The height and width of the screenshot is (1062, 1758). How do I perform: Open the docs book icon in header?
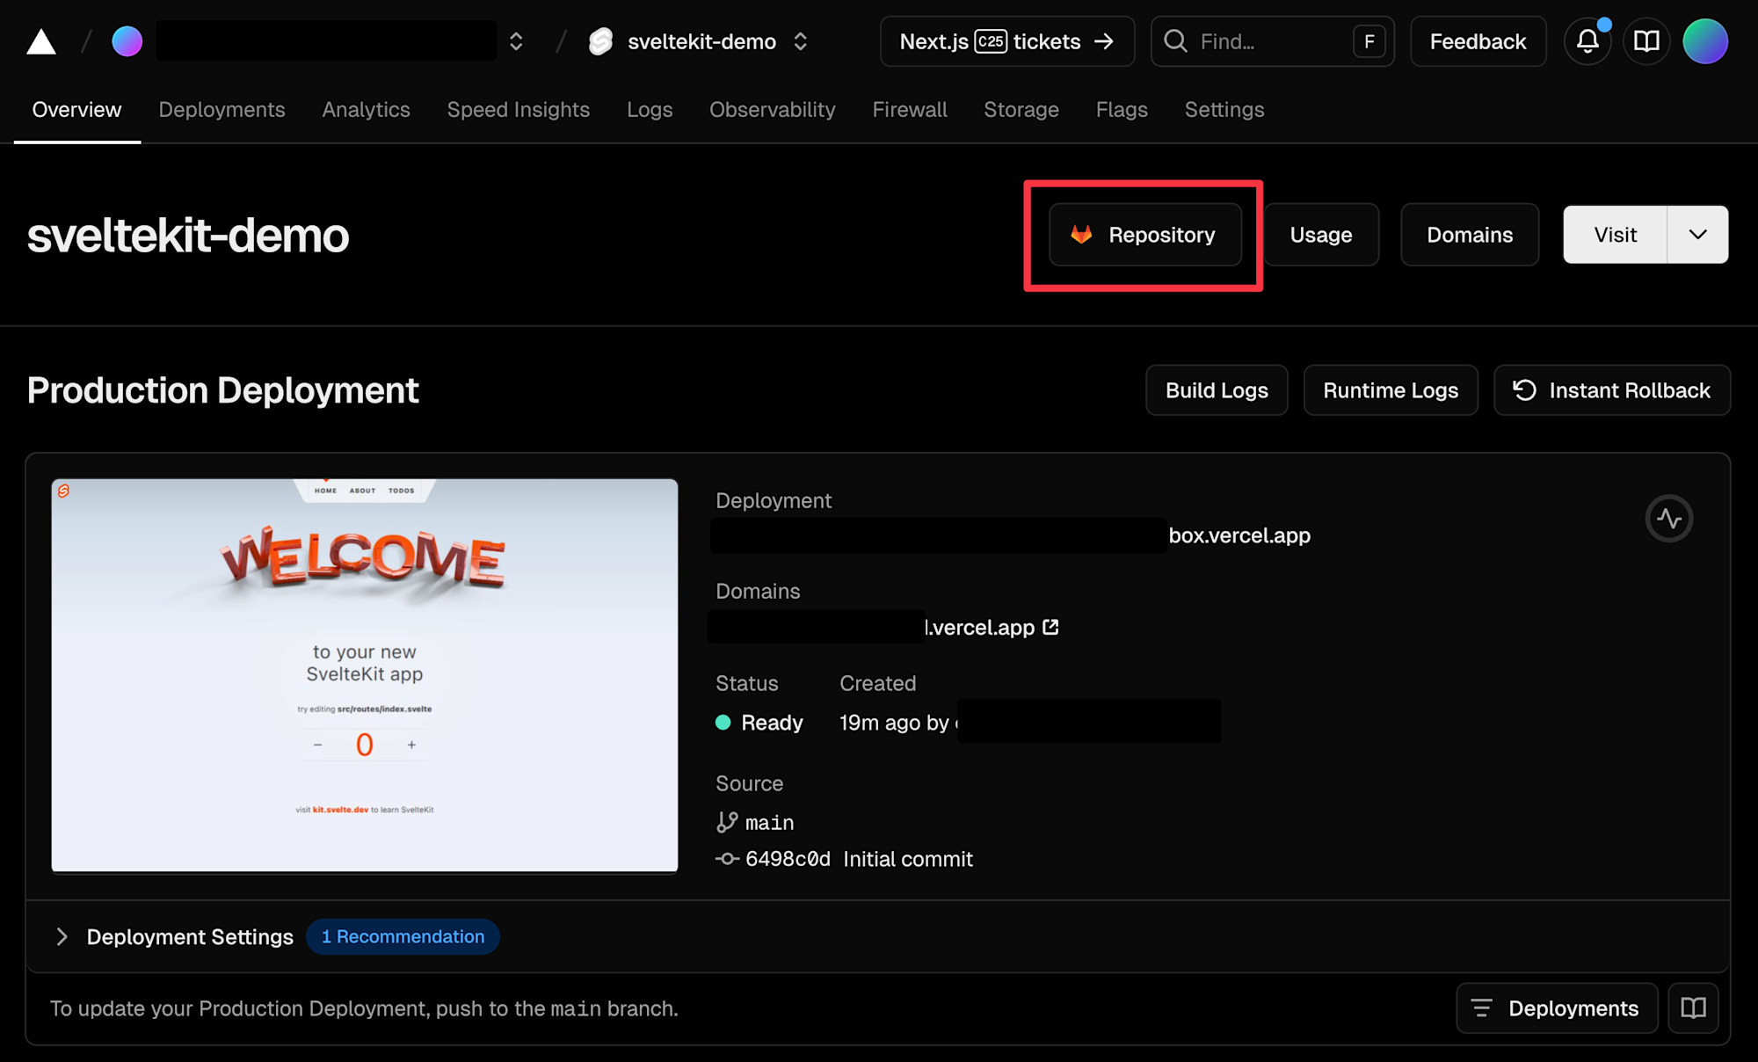[1645, 41]
